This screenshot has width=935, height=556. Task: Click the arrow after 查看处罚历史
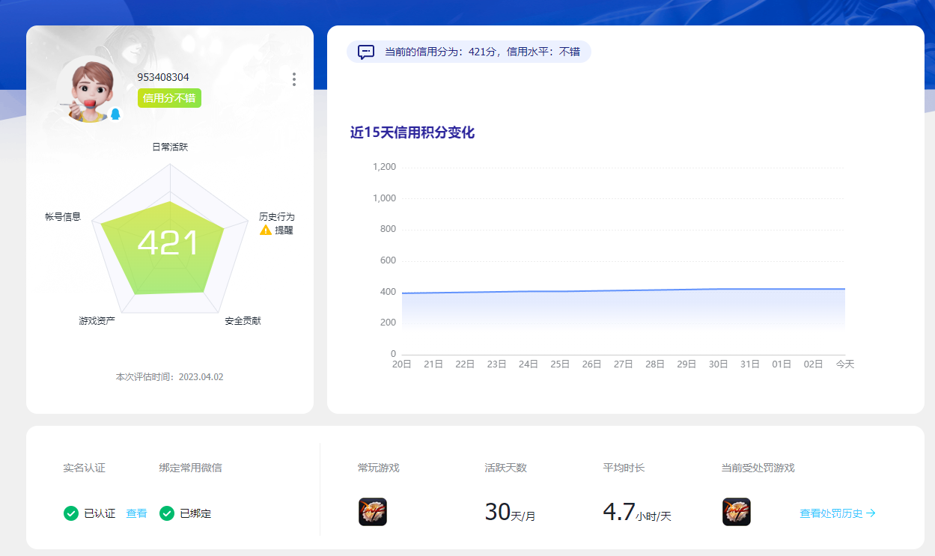click(x=871, y=513)
